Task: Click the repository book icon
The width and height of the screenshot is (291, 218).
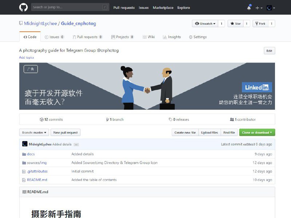Action: click(x=21, y=23)
